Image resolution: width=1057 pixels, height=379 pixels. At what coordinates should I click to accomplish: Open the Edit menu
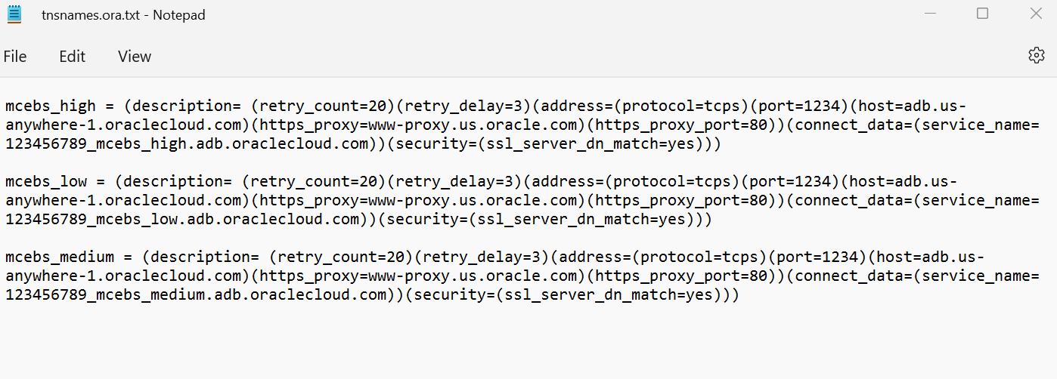pos(73,57)
